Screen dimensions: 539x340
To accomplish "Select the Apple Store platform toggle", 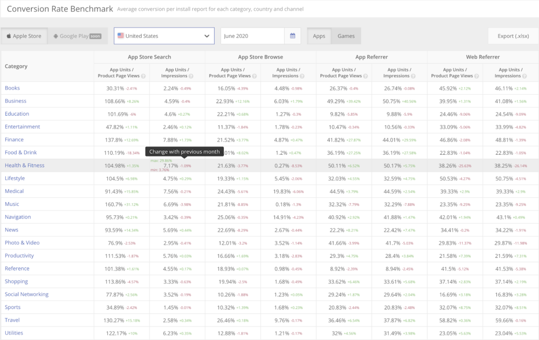I will point(24,36).
